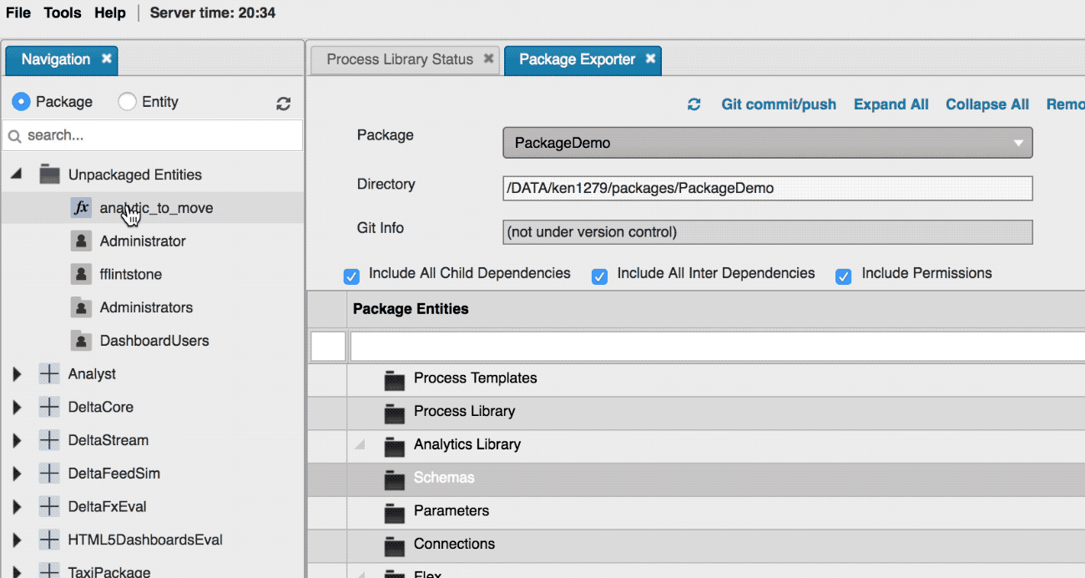The image size is (1085, 578).
Task: Click the Directory path field
Action: click(768, 188)
